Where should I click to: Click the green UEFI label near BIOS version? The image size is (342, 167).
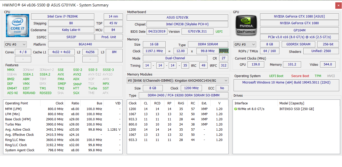(219, 32)
